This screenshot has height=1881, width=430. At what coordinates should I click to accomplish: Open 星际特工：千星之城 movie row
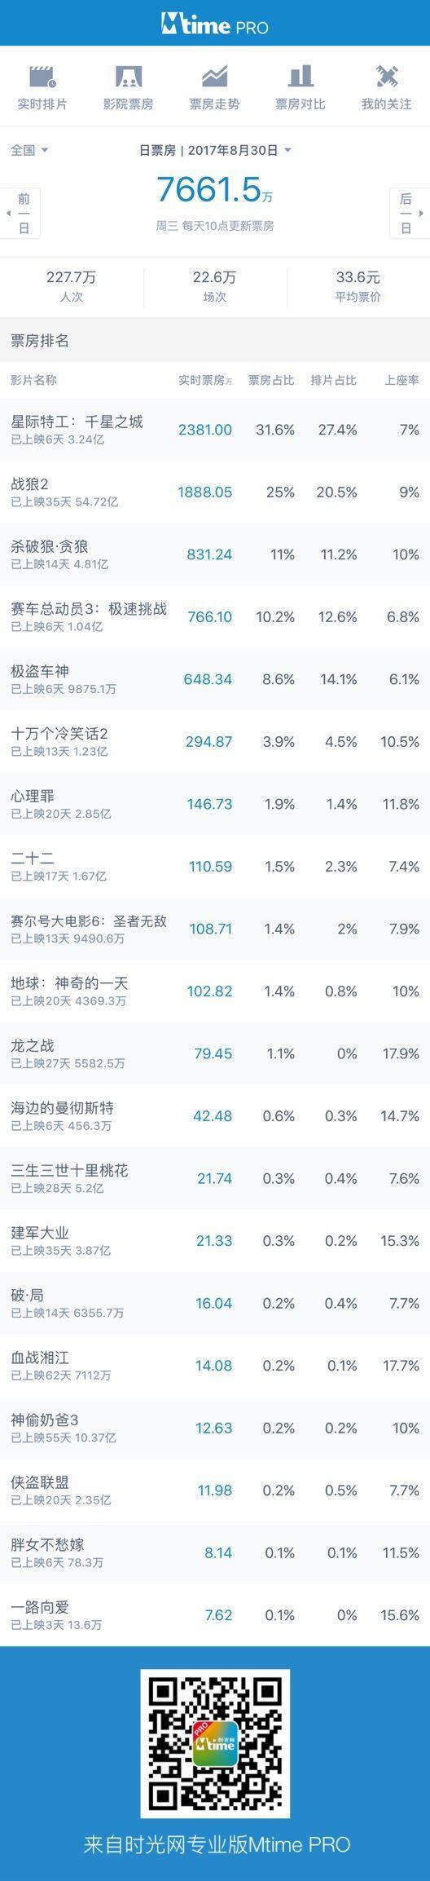coord(215,430)
